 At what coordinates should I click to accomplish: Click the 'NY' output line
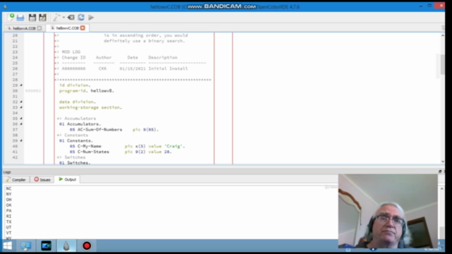coord(8,194)
